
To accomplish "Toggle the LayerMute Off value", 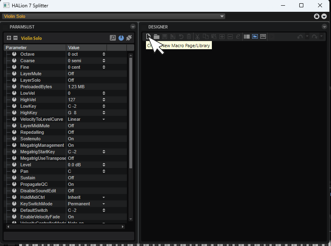I will (x=71, y=74).
